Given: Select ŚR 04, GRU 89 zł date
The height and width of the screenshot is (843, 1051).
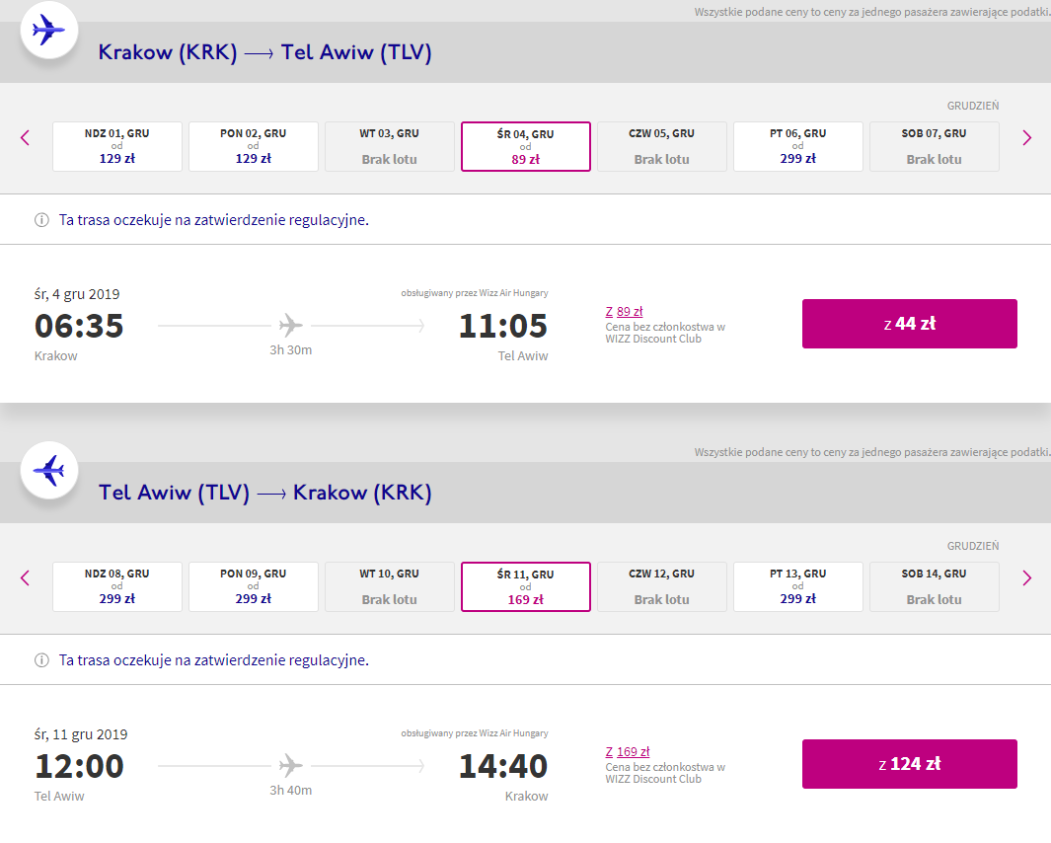Looking at the screenshot, I should pos(526,146).
